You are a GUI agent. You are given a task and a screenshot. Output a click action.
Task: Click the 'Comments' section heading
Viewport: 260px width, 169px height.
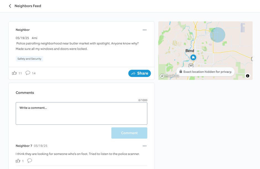click(x=25, y=93)
